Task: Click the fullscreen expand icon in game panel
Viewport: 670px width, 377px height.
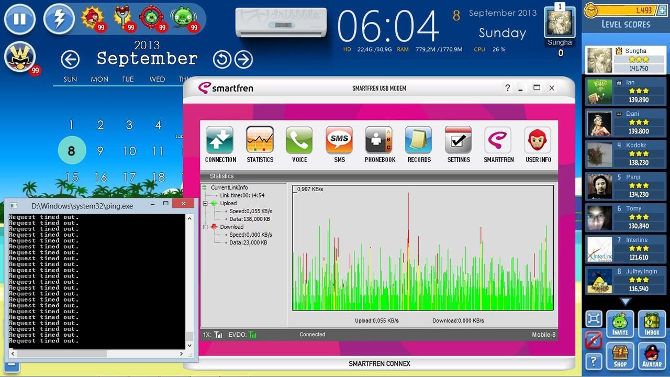Action: pyautogui.click(x=593, y=318)
